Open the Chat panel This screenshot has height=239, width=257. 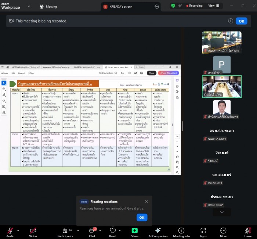coord(92,232)
